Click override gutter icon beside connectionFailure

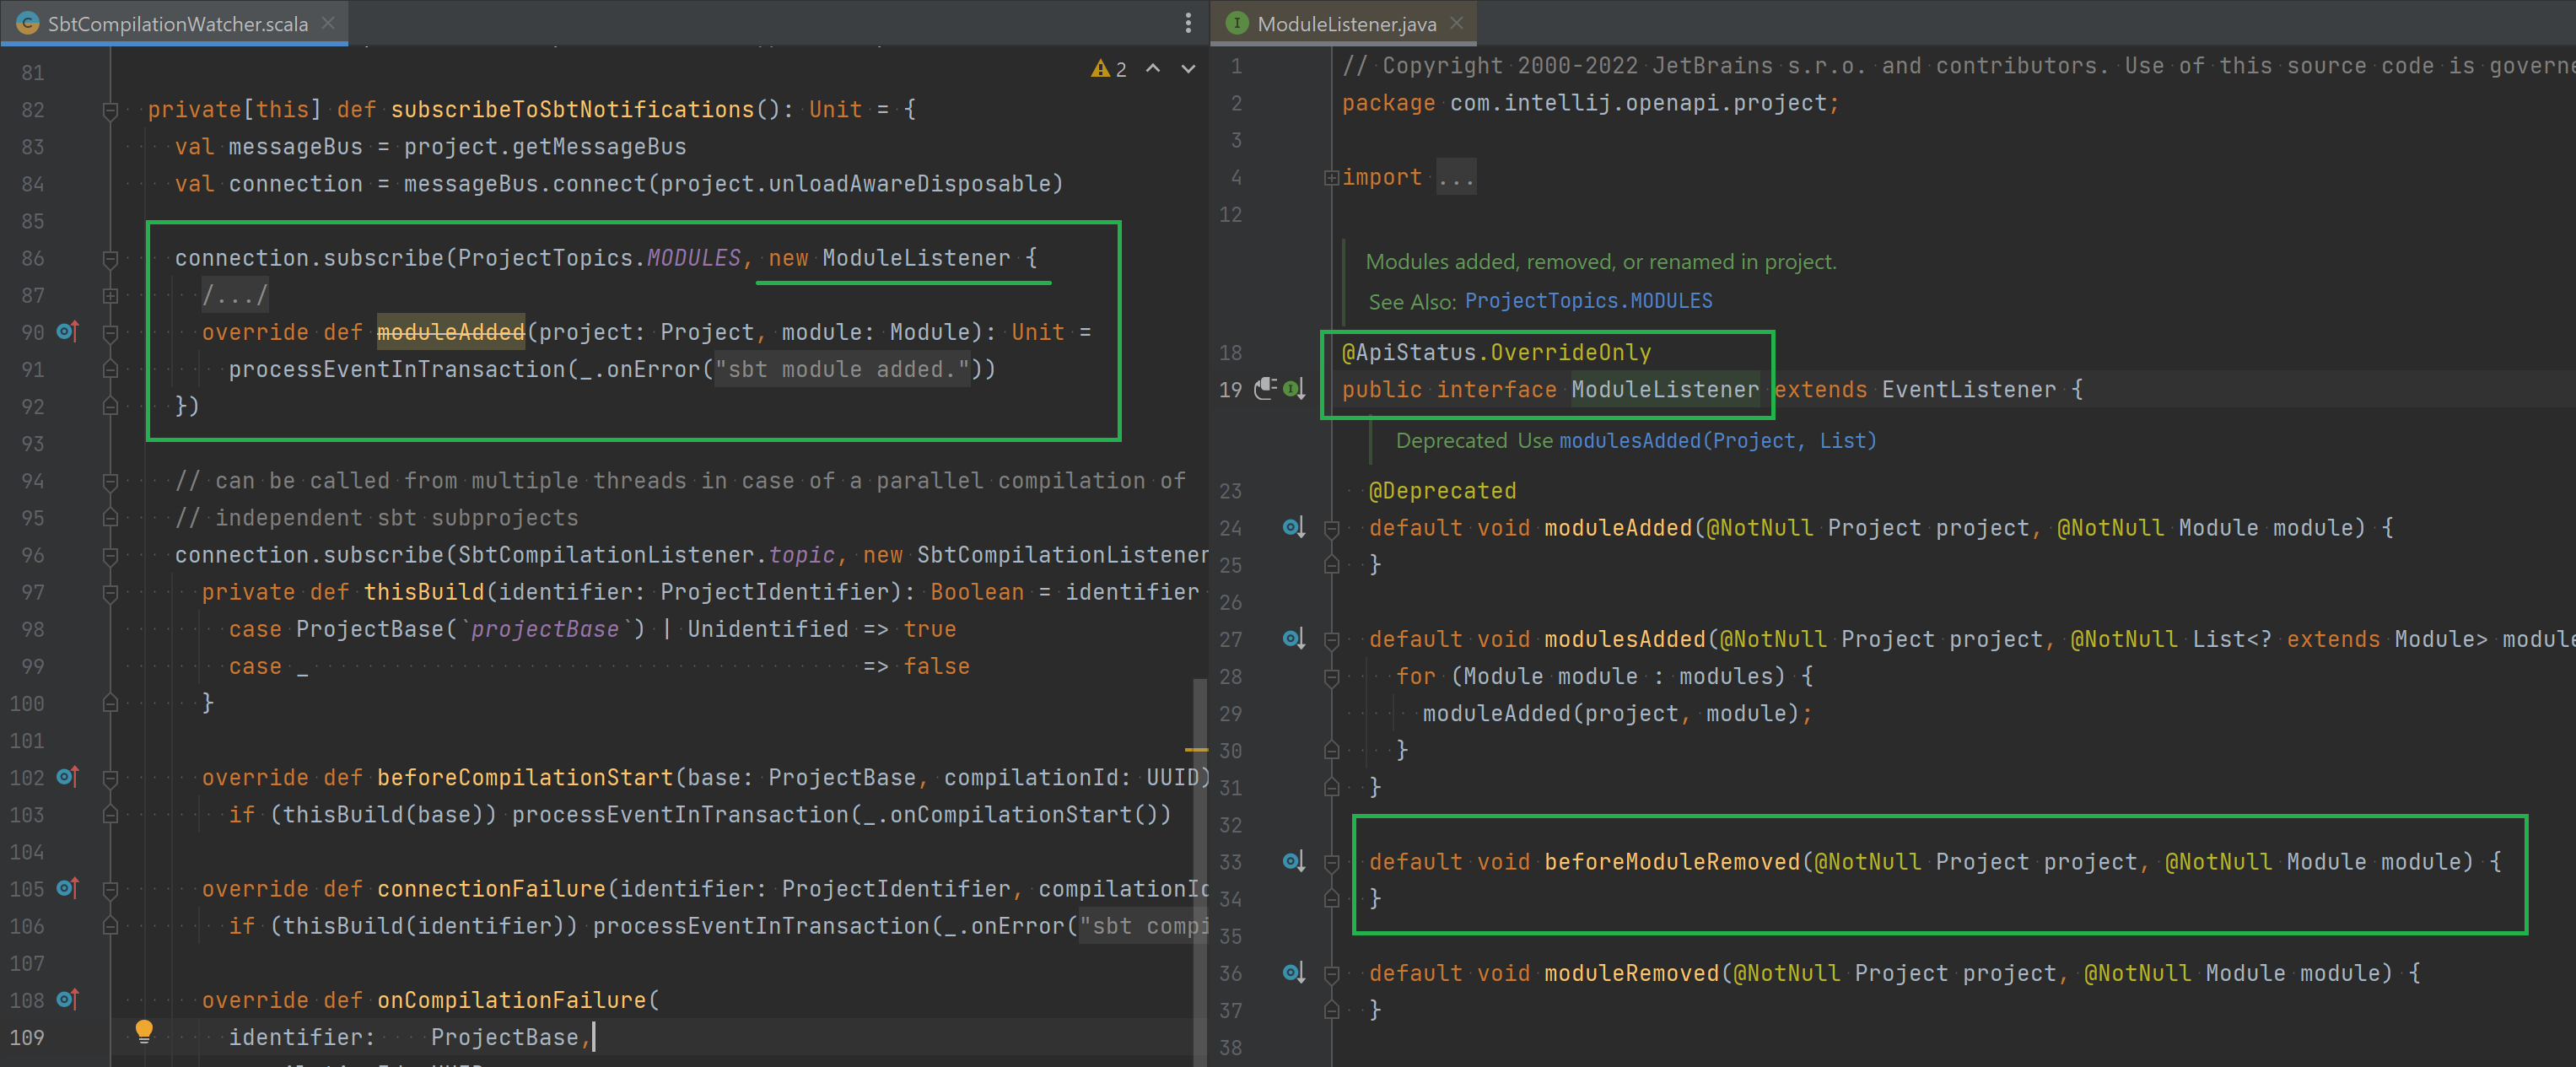point(67,888)
